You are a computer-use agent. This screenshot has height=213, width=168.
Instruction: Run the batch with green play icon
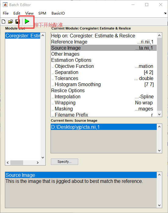pyautogui.click(x=27, y=21)
